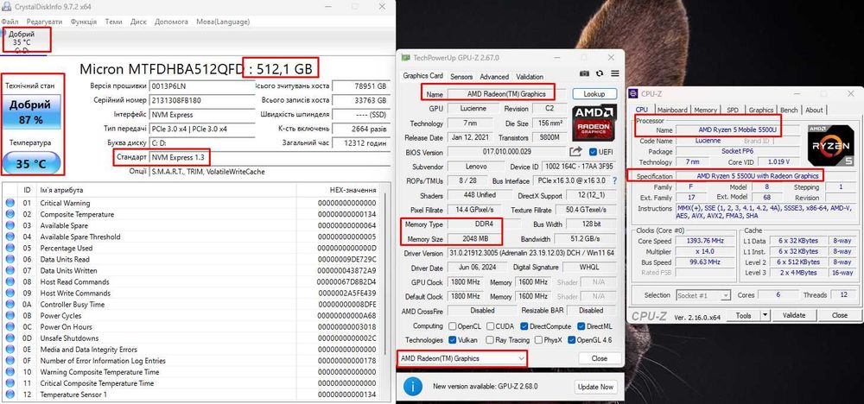864x404 pixels.
Task: Click the Close button in GPU-Z
Action: pos(599,358)
